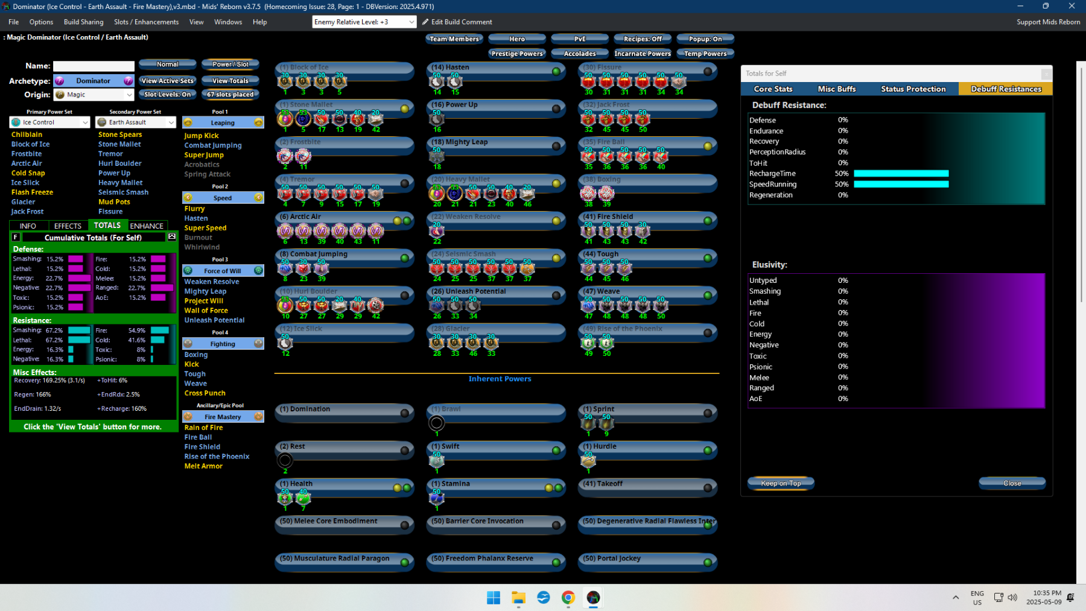Toggle the Swift inherent power indicator

click(556, 451)
